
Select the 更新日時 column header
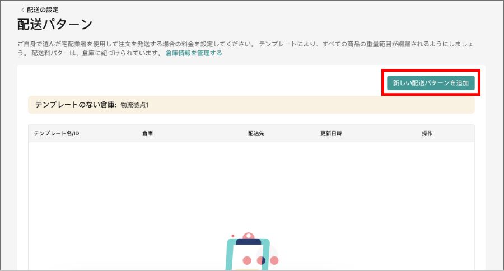point(331,133)
